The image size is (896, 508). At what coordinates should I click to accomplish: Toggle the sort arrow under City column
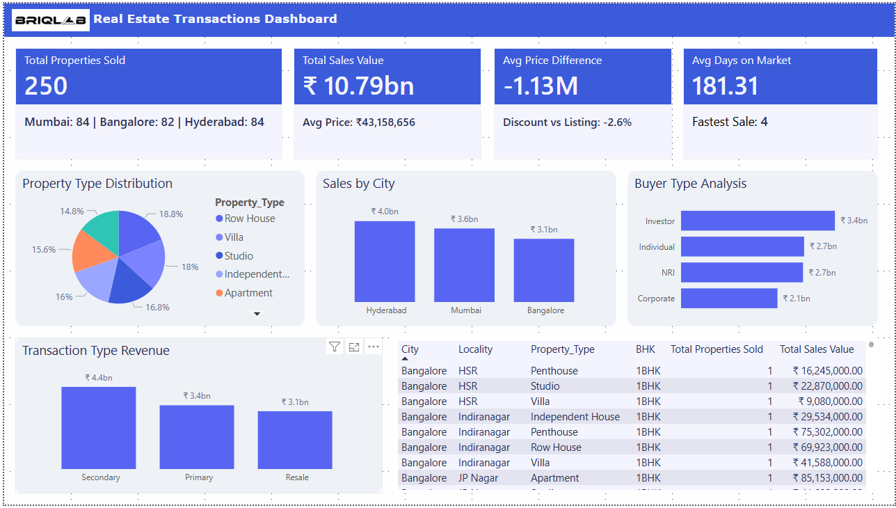tap(406, 358)
